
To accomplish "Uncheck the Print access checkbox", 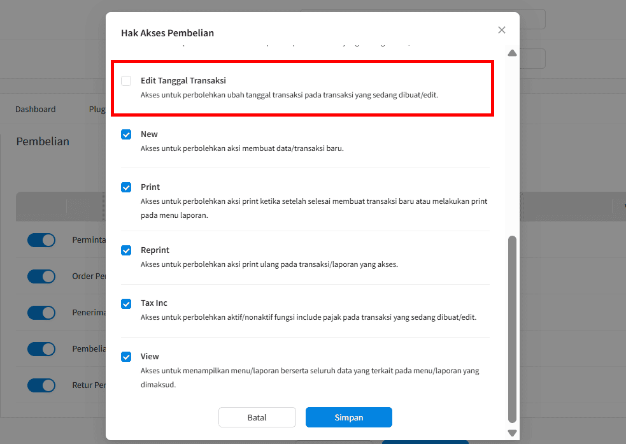I will pos(126,187).
